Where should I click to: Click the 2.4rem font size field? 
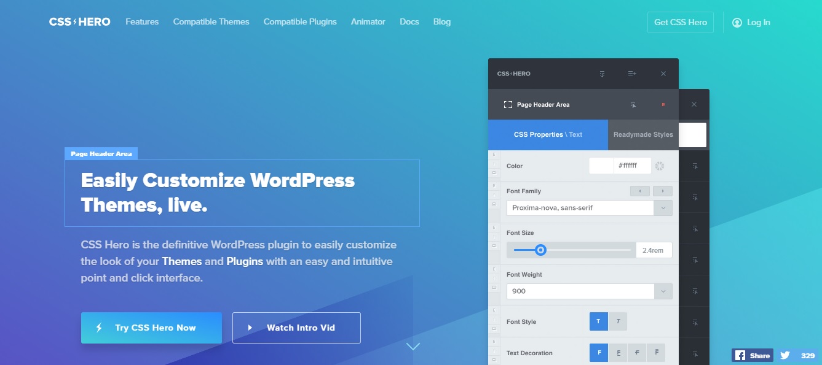click(654, 250)
